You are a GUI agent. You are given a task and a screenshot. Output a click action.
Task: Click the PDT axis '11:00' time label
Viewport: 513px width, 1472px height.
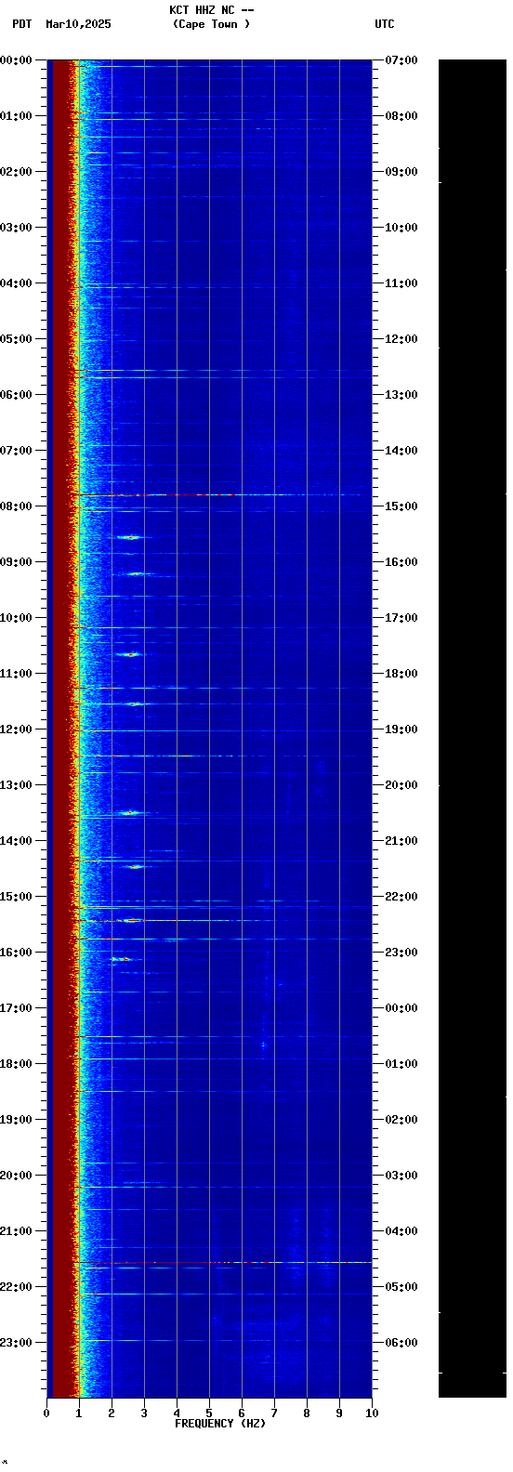point(16,674)
